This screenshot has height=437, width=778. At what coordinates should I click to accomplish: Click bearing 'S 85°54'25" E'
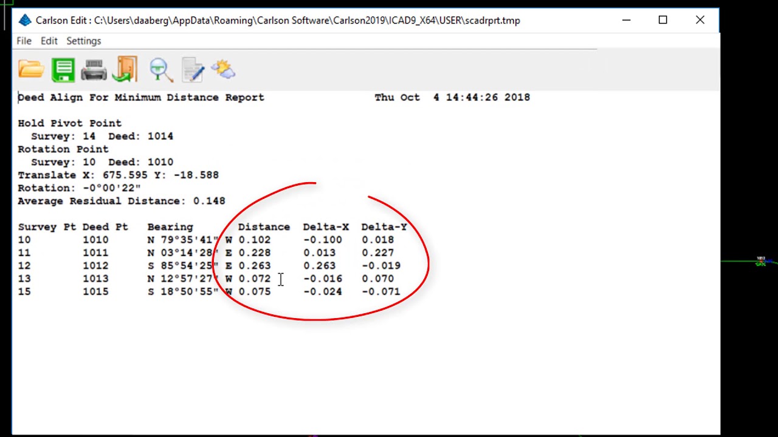pyautogui.click(x=190, y=266)
